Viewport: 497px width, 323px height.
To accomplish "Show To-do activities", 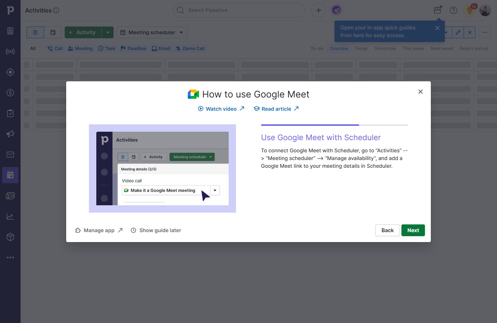I will tap(317, 49).
